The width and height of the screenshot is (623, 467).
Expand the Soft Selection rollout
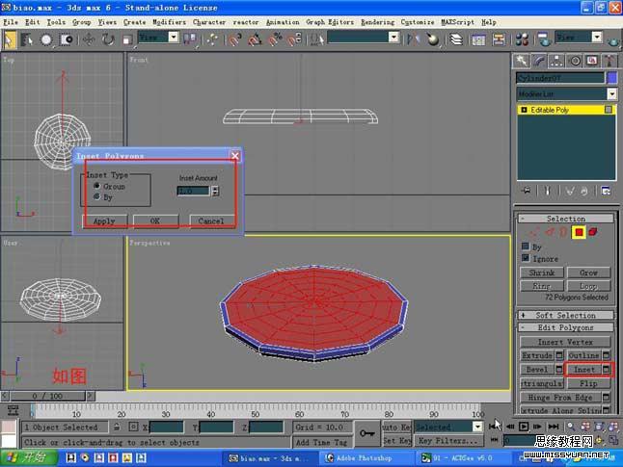point(566,316)
